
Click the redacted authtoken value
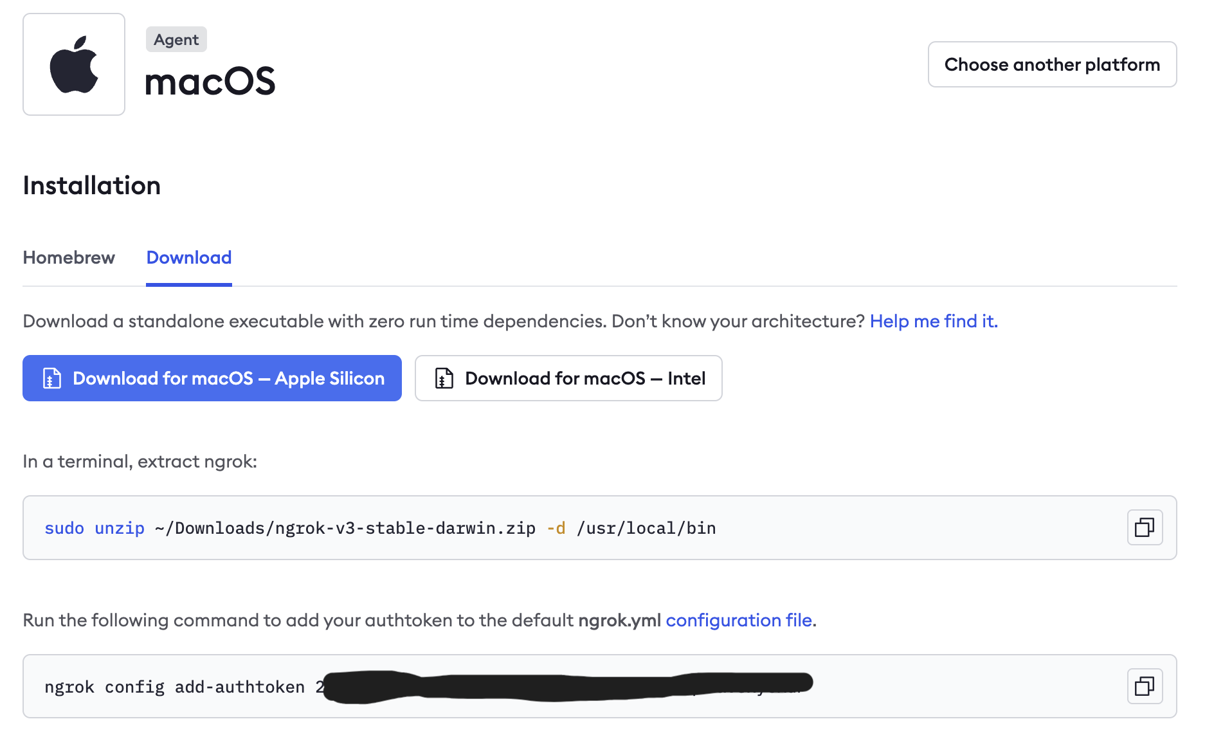pos(566,686)
